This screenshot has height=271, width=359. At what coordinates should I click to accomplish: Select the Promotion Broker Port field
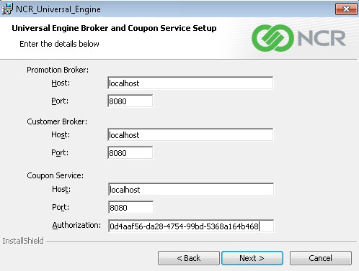(130, 101)
